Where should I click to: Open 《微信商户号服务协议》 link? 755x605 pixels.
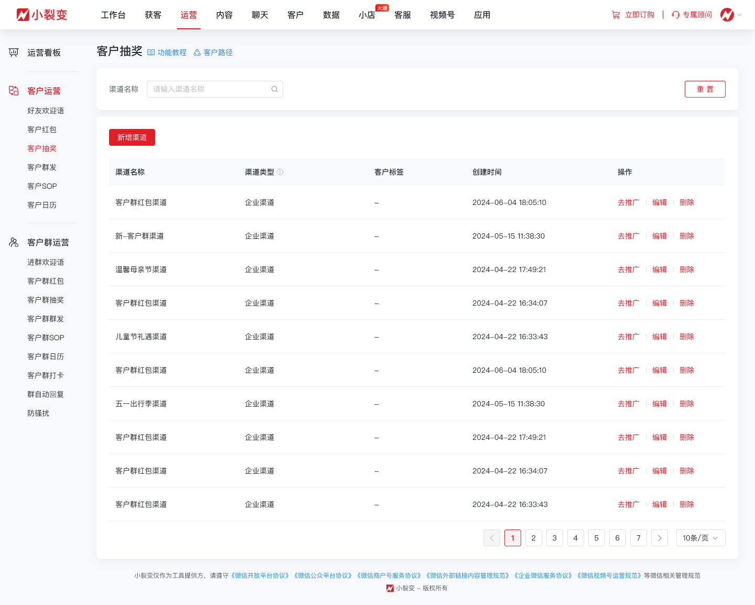(x=389, y=576)
